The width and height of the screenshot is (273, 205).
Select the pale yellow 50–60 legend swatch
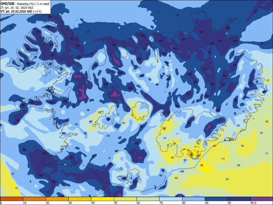click(x=125, y=199)
